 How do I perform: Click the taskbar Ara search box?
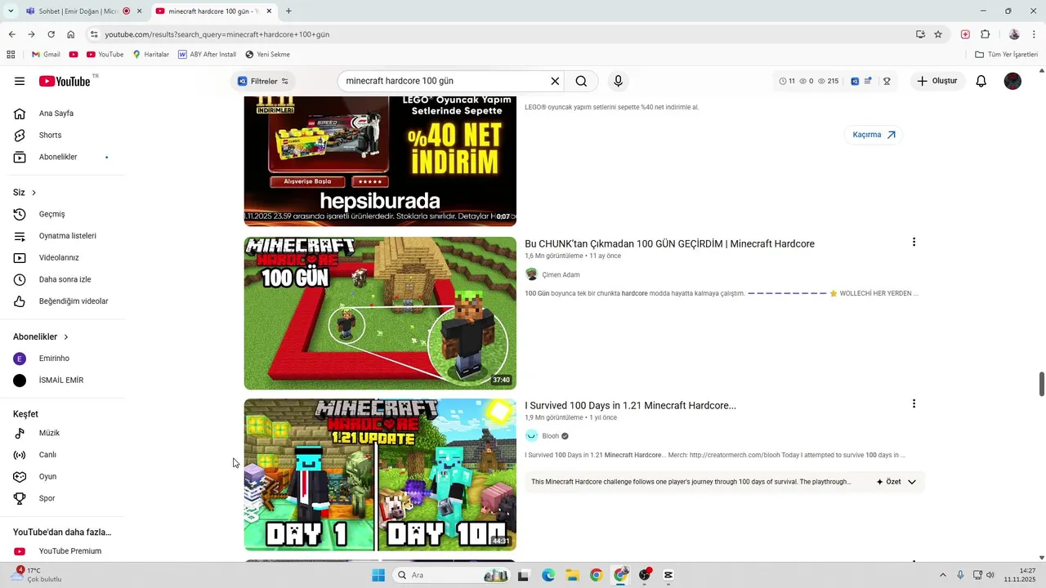click(452, 575)
